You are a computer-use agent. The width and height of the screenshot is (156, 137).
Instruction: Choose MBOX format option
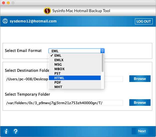coord(75,69)
